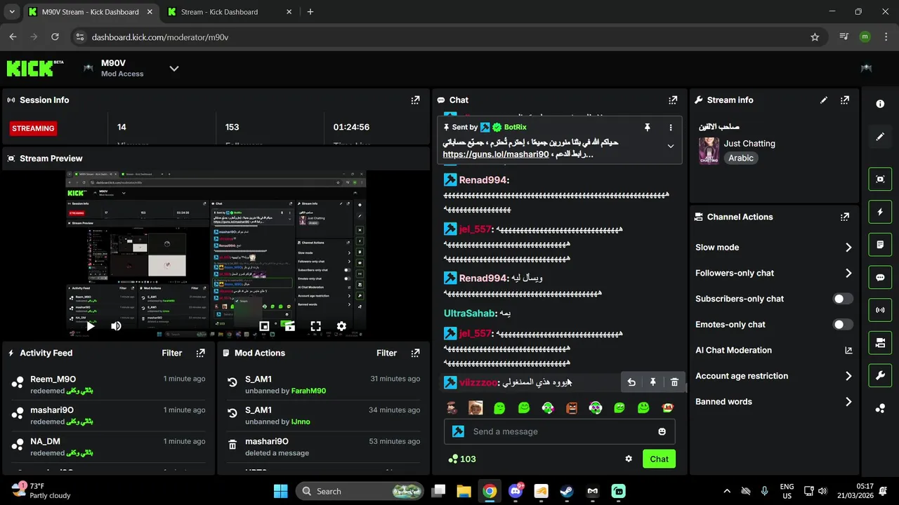899x505 pixels.
Task: Pop out the Activity Feed panel
Action: click(x=201, y=353)
